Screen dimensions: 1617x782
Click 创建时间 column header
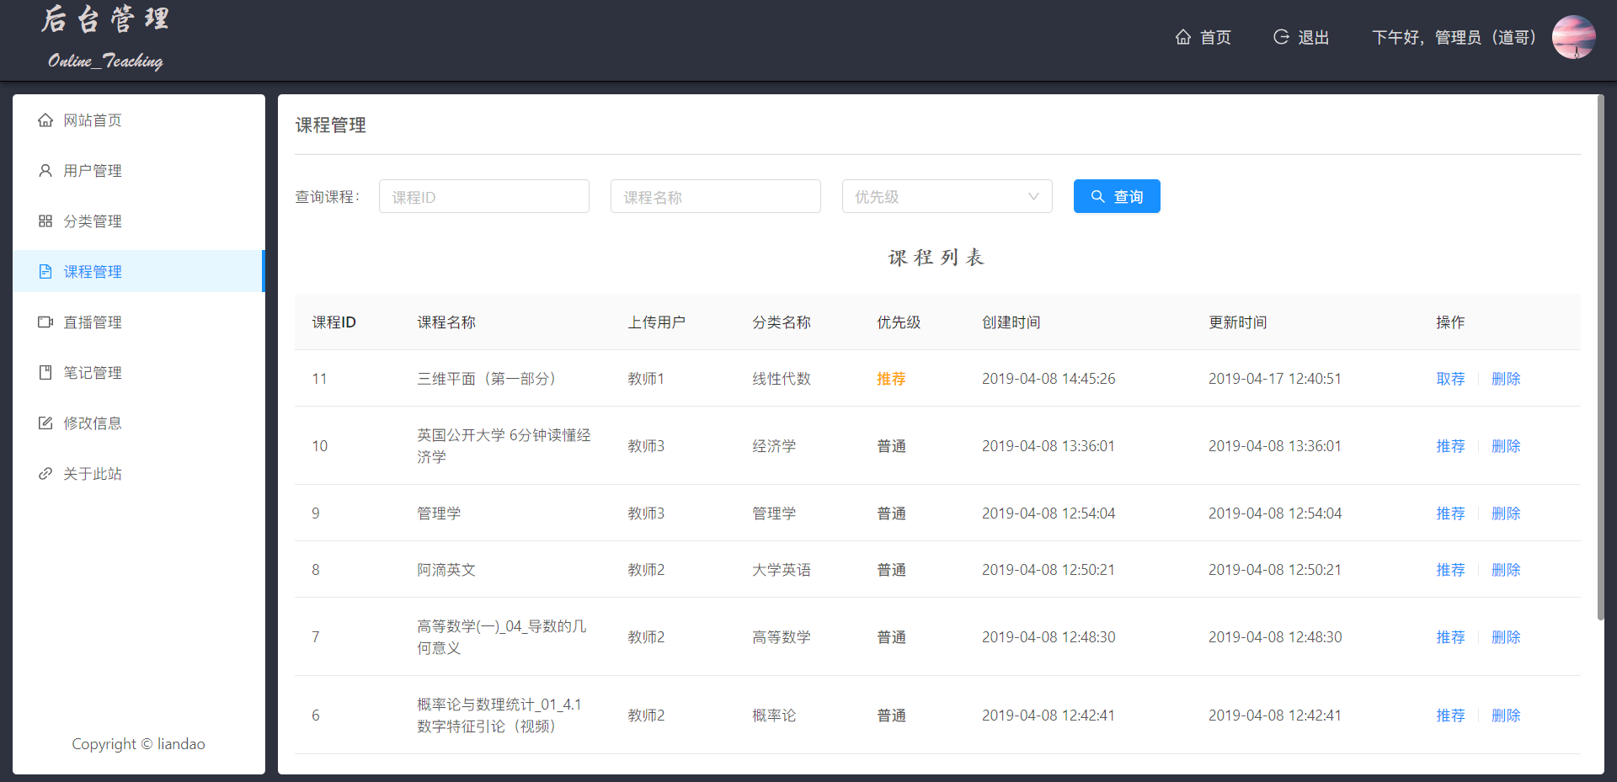[1011, 322]
